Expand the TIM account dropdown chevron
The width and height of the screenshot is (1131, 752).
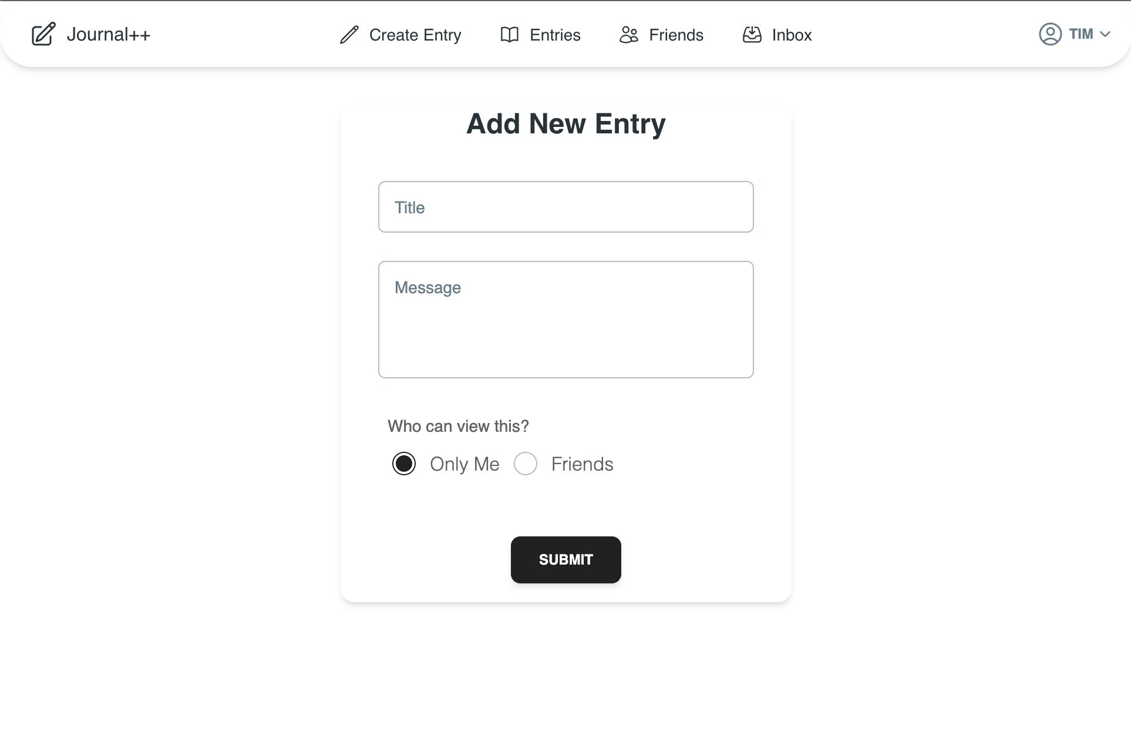click(x=1108, y=34)
